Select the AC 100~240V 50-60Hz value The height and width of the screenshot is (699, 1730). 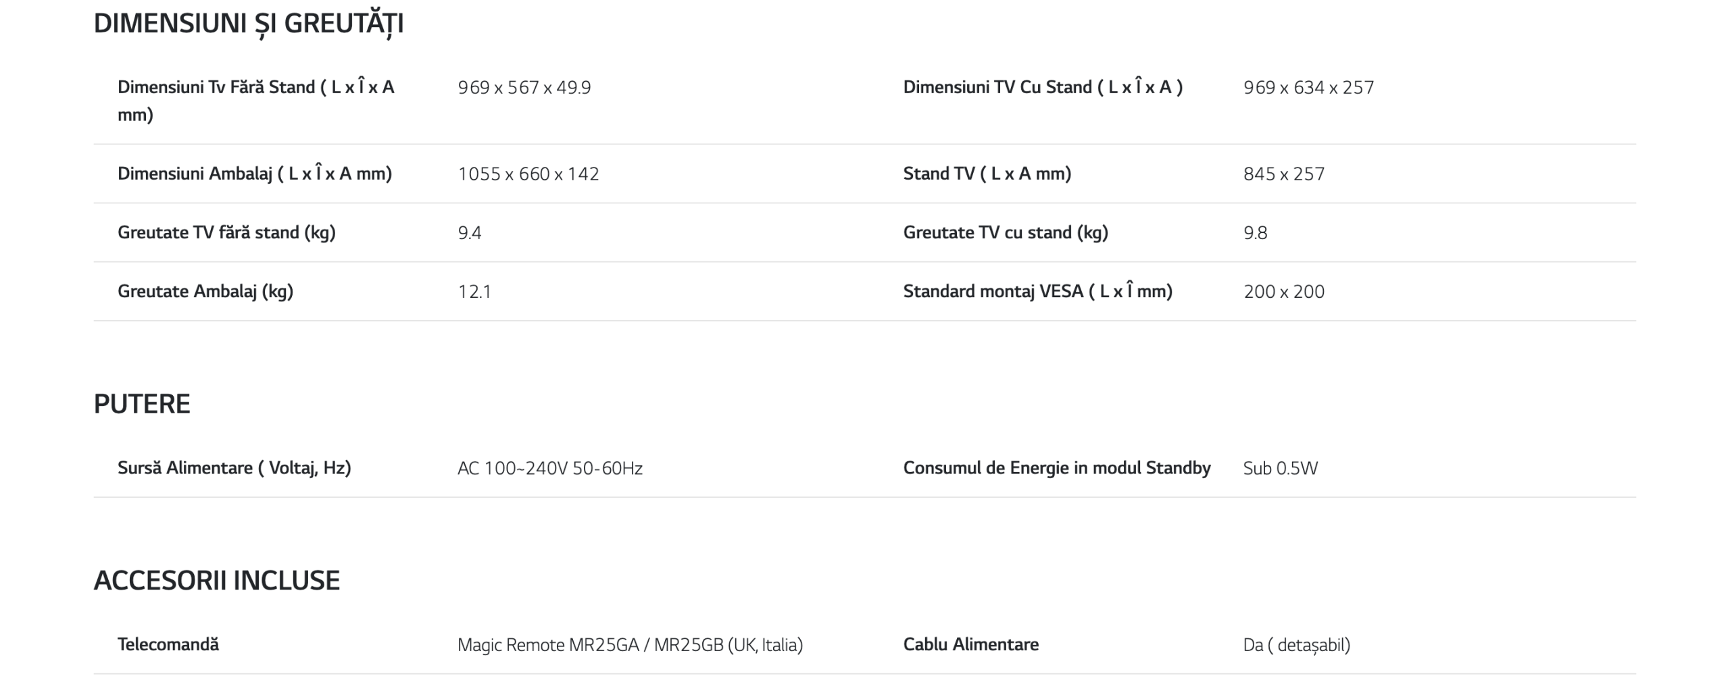point(549,469)
